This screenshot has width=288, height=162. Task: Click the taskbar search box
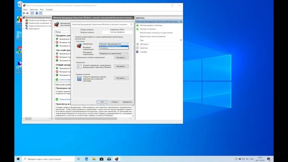[48, 159]
